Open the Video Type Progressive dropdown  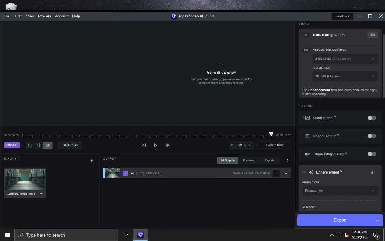[340, 191]
